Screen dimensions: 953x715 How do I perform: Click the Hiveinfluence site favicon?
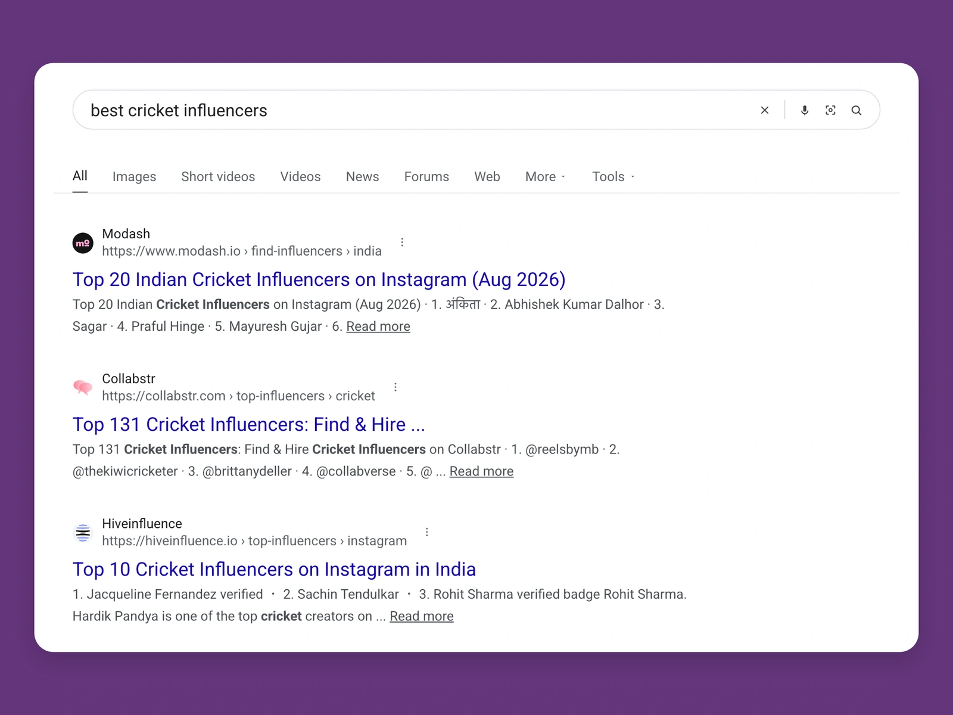tap(83, 533)
